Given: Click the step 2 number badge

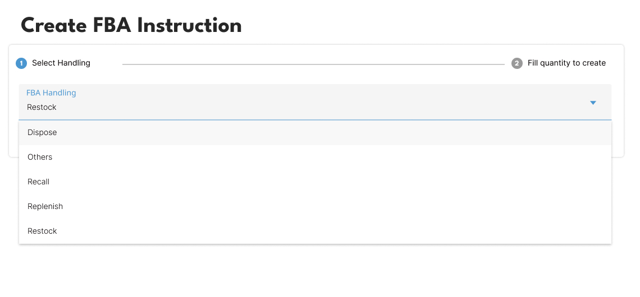Looking at the screenshot, I should tap(517, 63).
